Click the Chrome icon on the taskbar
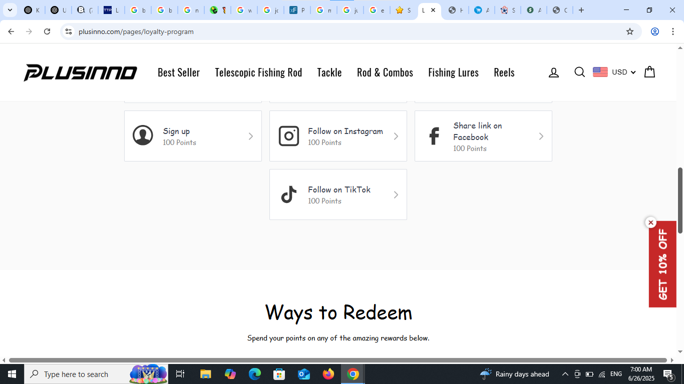 tap(353, 374)
